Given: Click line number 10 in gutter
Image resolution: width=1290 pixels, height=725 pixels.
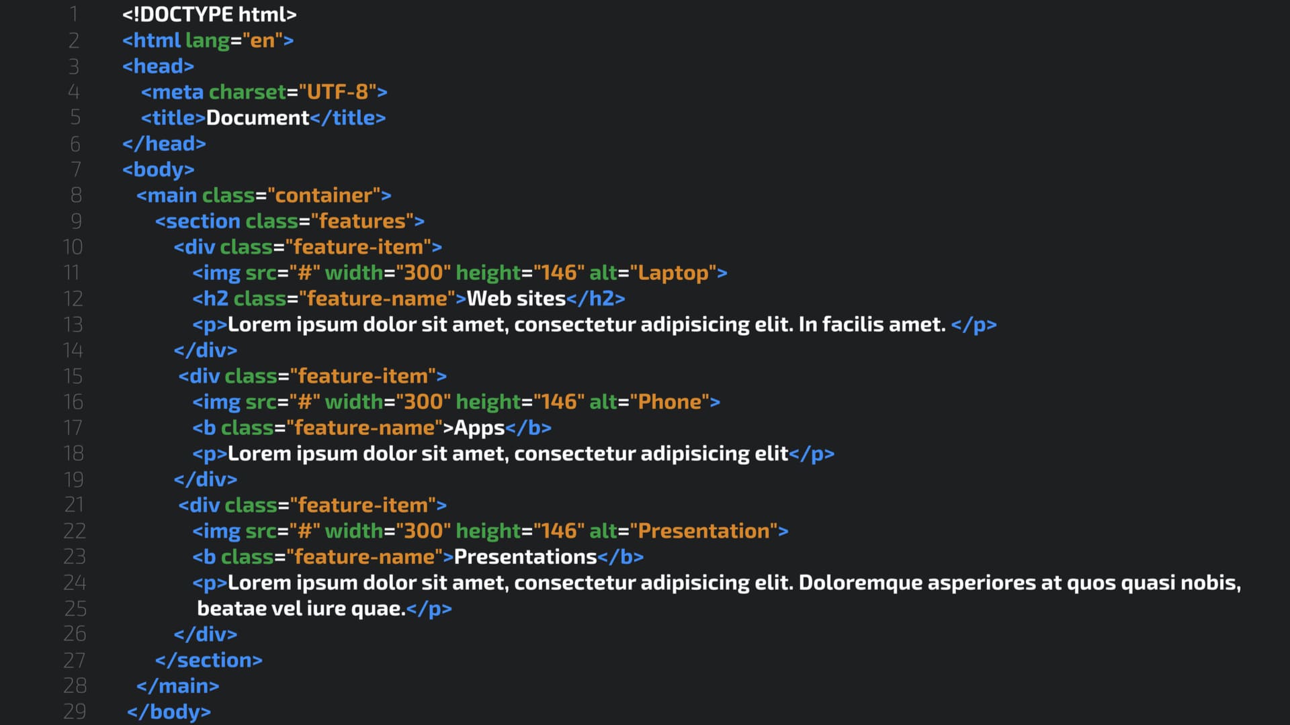Looking at the screenshot, I should coord(73,247).
